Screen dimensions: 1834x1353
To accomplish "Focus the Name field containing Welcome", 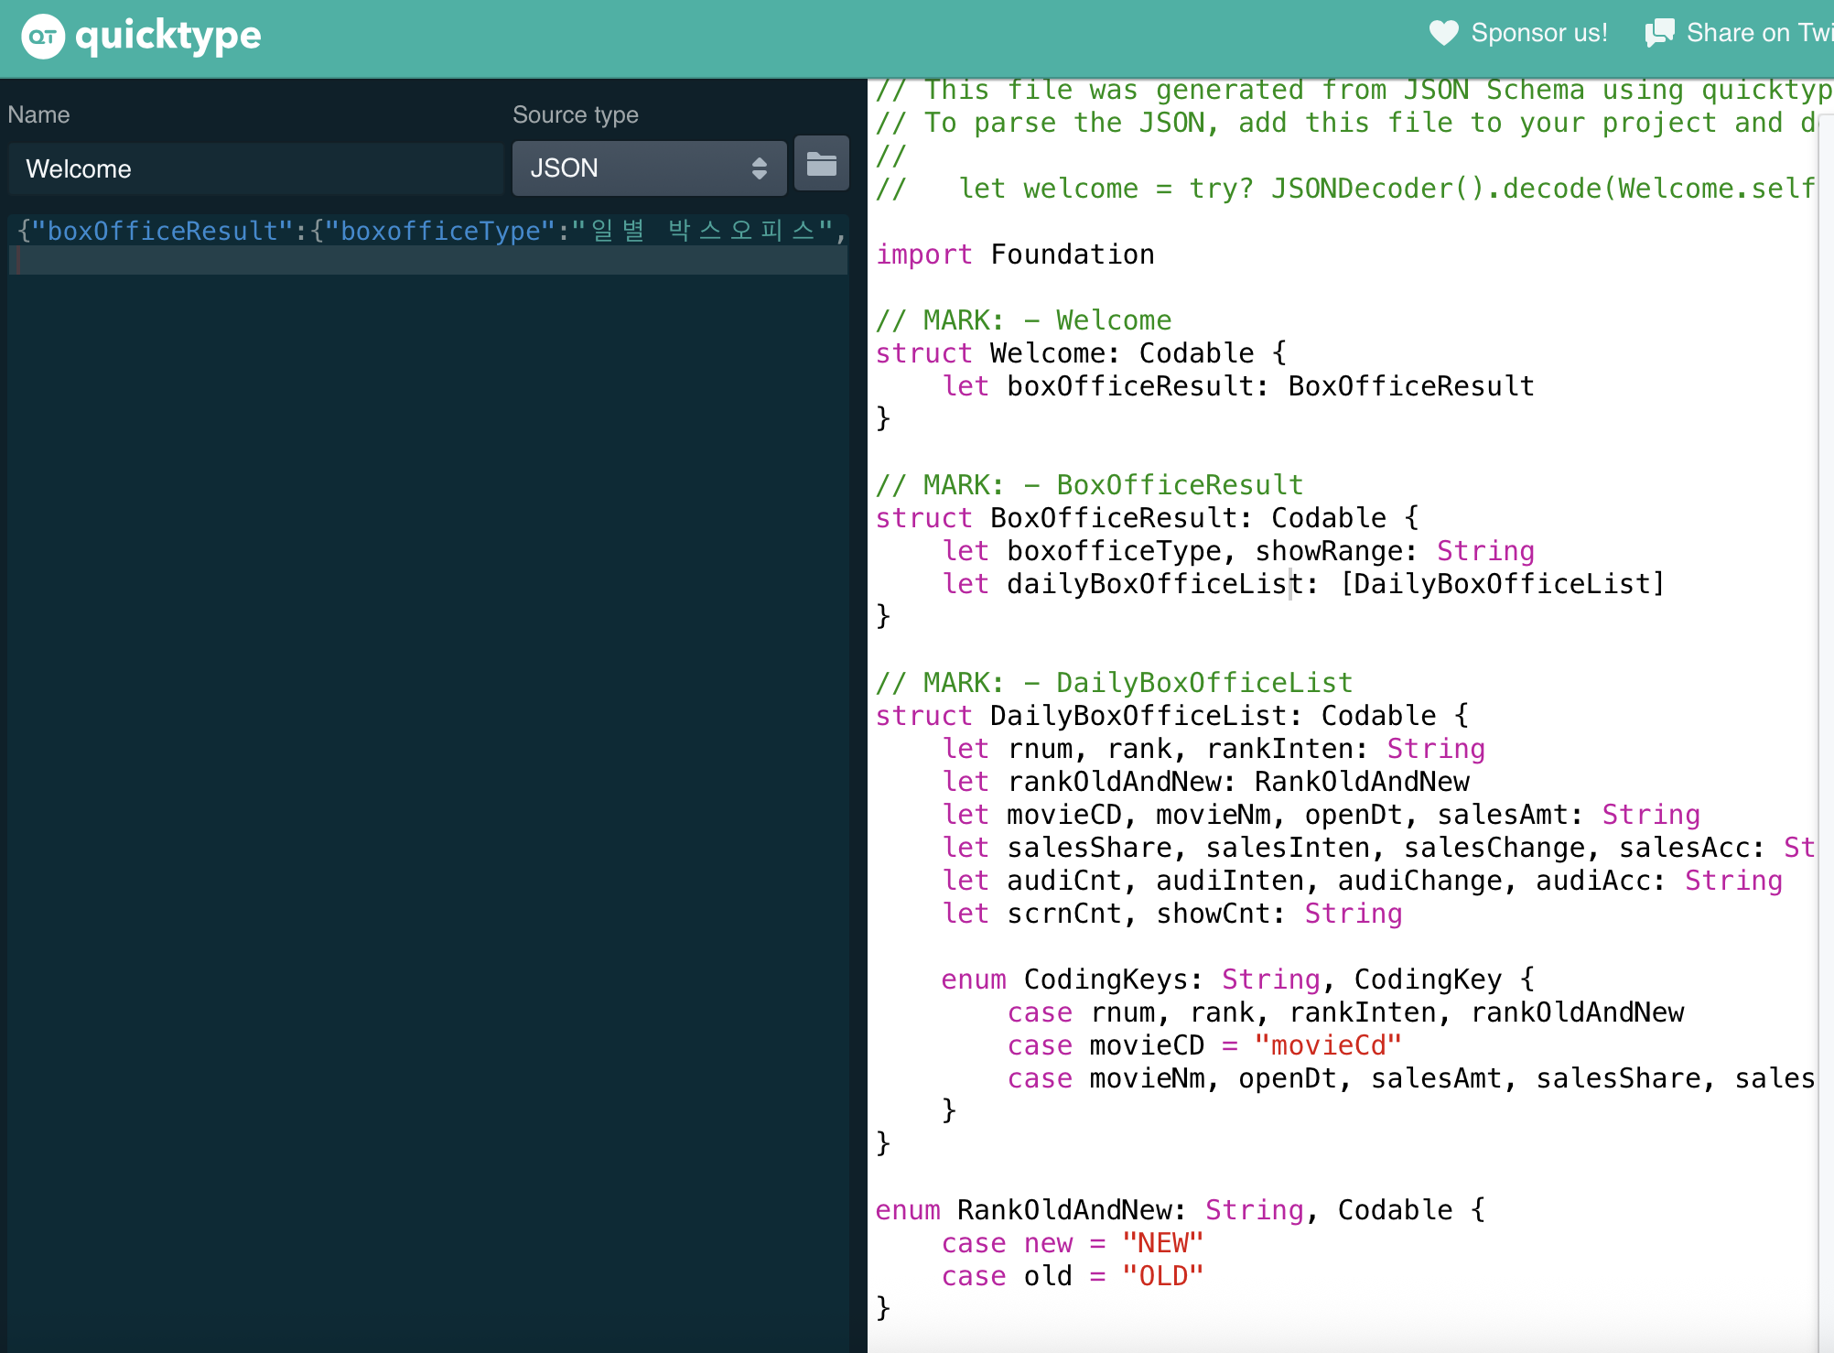I will (x=256, y=169).
